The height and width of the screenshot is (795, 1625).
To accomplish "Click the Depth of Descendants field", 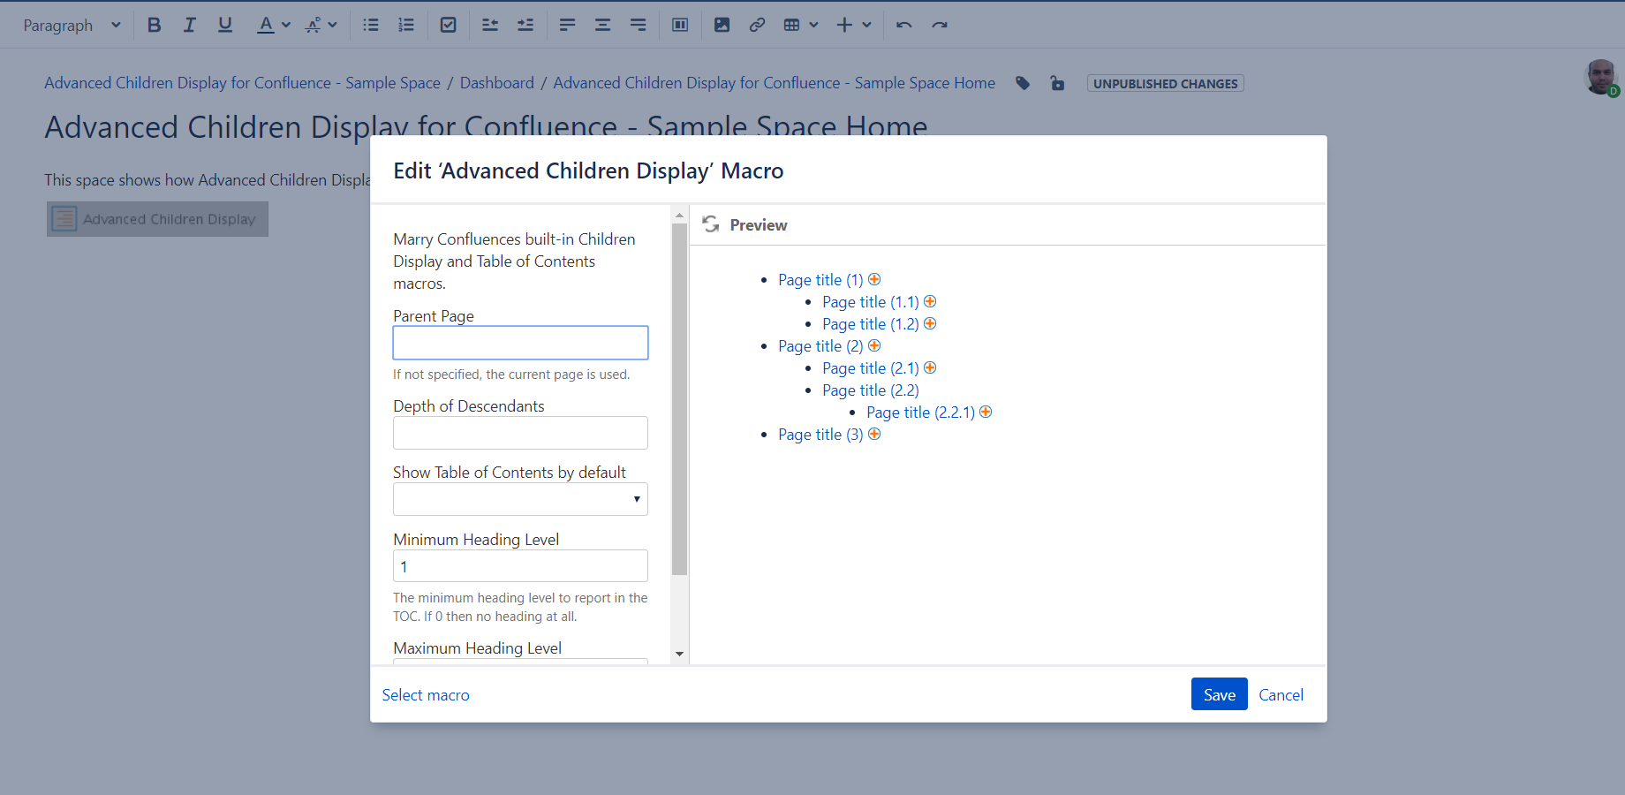I will pos(520,433).
